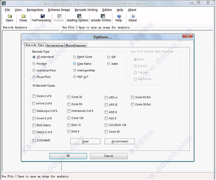Check the UPC-E checkbox
This screenshot has width=216, height=180.
tap(106, 105)
